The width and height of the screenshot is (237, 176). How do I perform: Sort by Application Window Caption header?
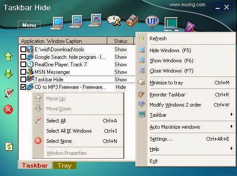[63, 41]
